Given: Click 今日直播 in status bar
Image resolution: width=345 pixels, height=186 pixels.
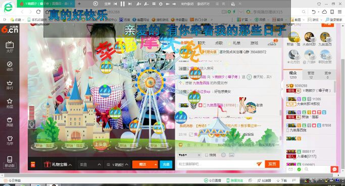Looking at the screenshot, I should pyautogui.click(x=213, y=180).
